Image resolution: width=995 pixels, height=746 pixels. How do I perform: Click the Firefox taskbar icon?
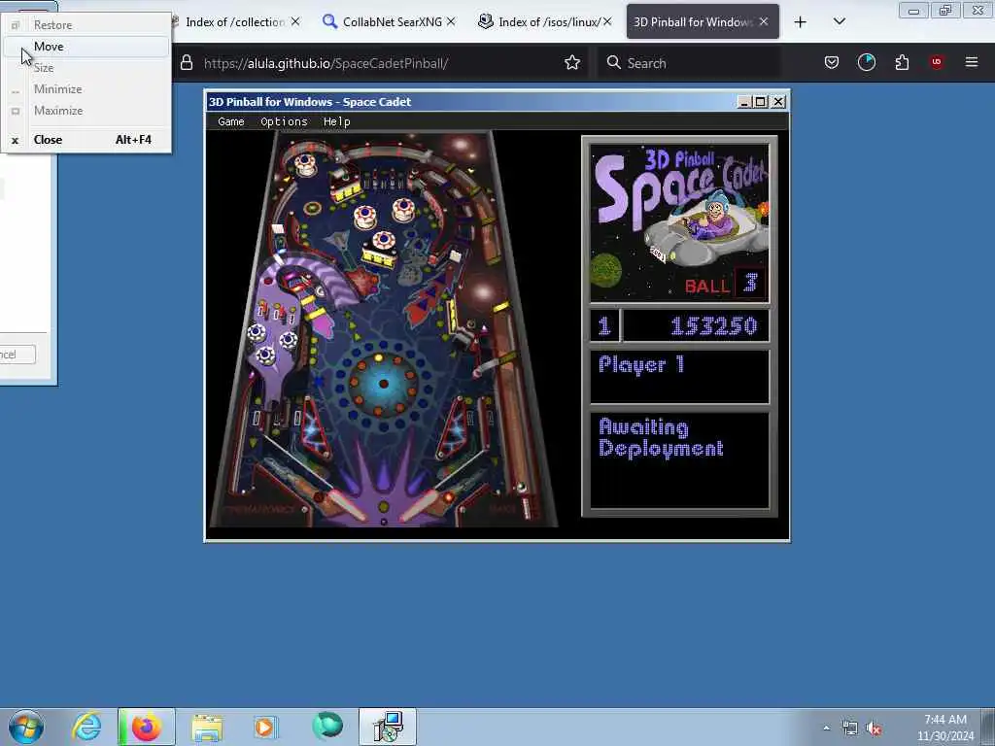pyautogui.click(x=147, y=727)
